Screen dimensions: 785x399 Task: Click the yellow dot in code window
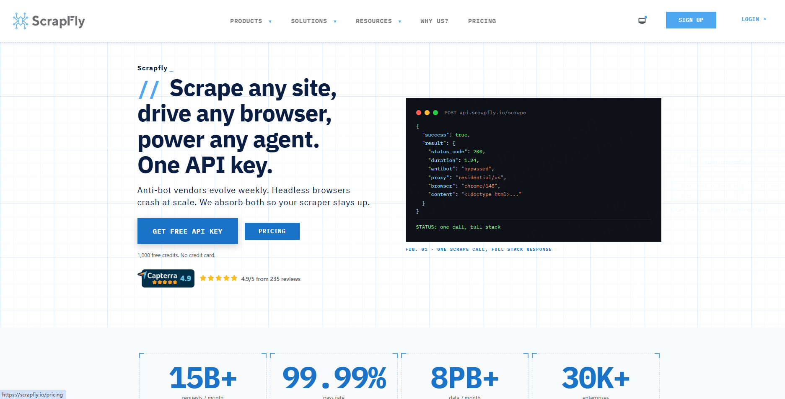[x=427, y=113]
